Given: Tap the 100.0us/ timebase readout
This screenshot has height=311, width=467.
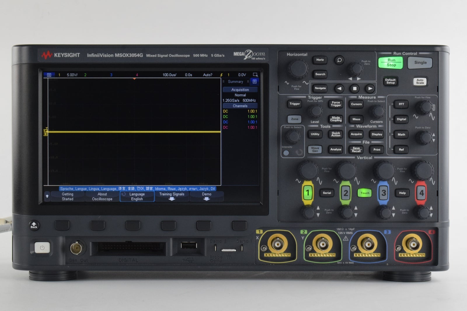Looking at the screenshot, I should click(x=169, y=75).
